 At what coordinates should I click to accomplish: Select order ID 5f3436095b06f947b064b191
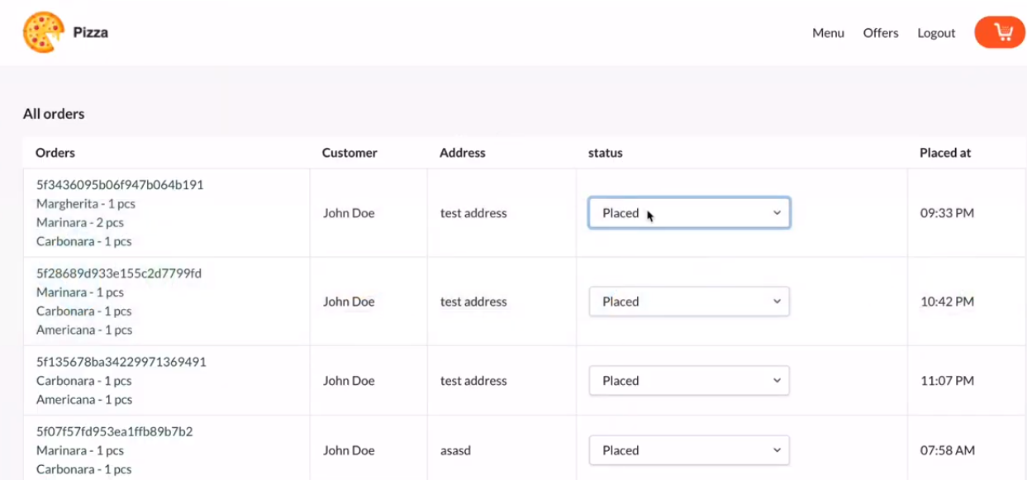(x=120, y=185)
